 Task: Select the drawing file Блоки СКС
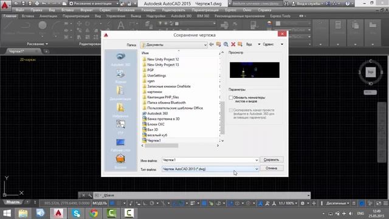tap(153, 124)
